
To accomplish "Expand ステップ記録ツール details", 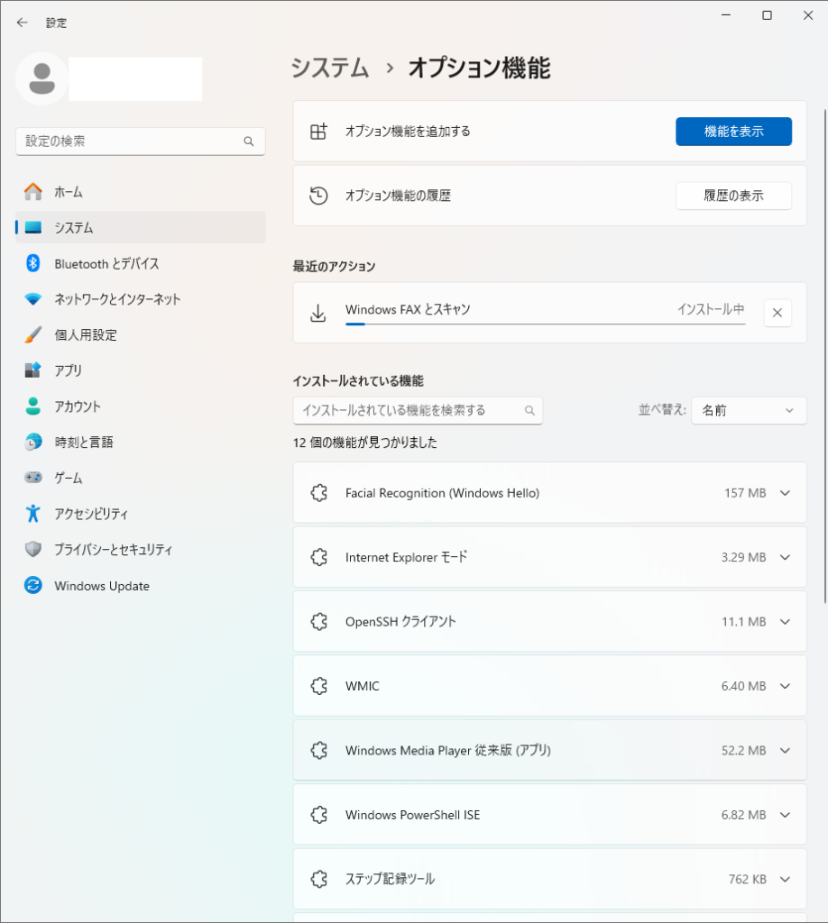I will 785,880.
